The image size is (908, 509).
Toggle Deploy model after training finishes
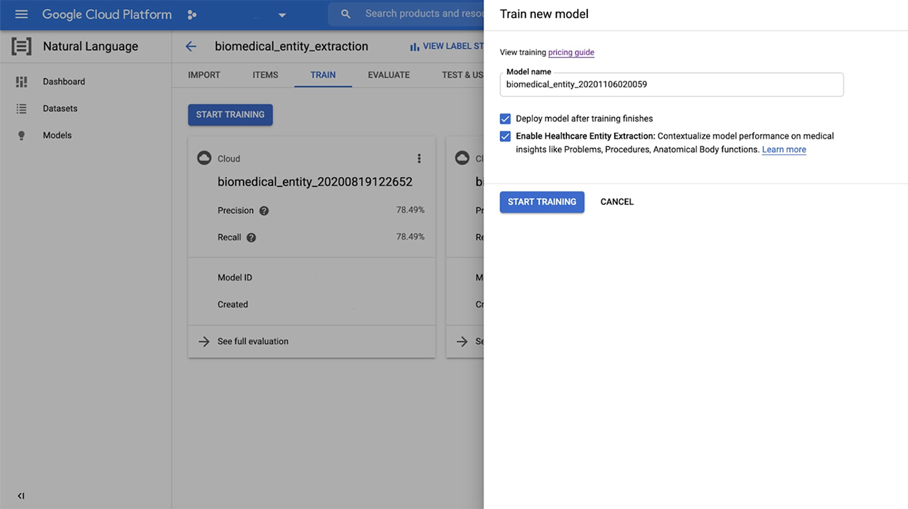[x=505, y=119]
